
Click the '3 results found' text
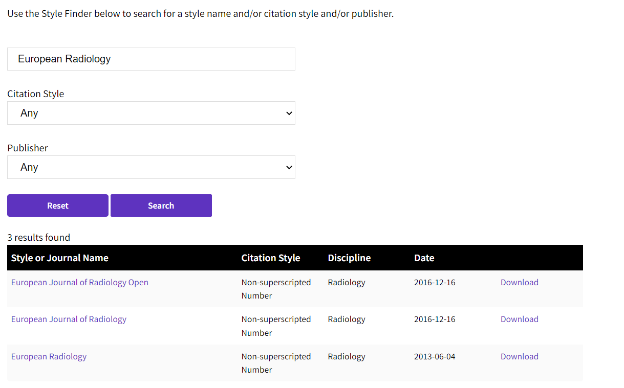38,237
